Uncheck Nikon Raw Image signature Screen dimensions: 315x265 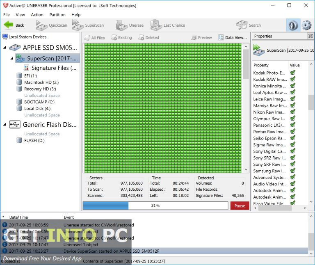click(293, 112)
